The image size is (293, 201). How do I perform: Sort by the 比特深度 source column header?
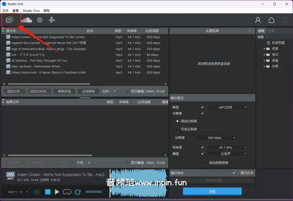(152, 31)
